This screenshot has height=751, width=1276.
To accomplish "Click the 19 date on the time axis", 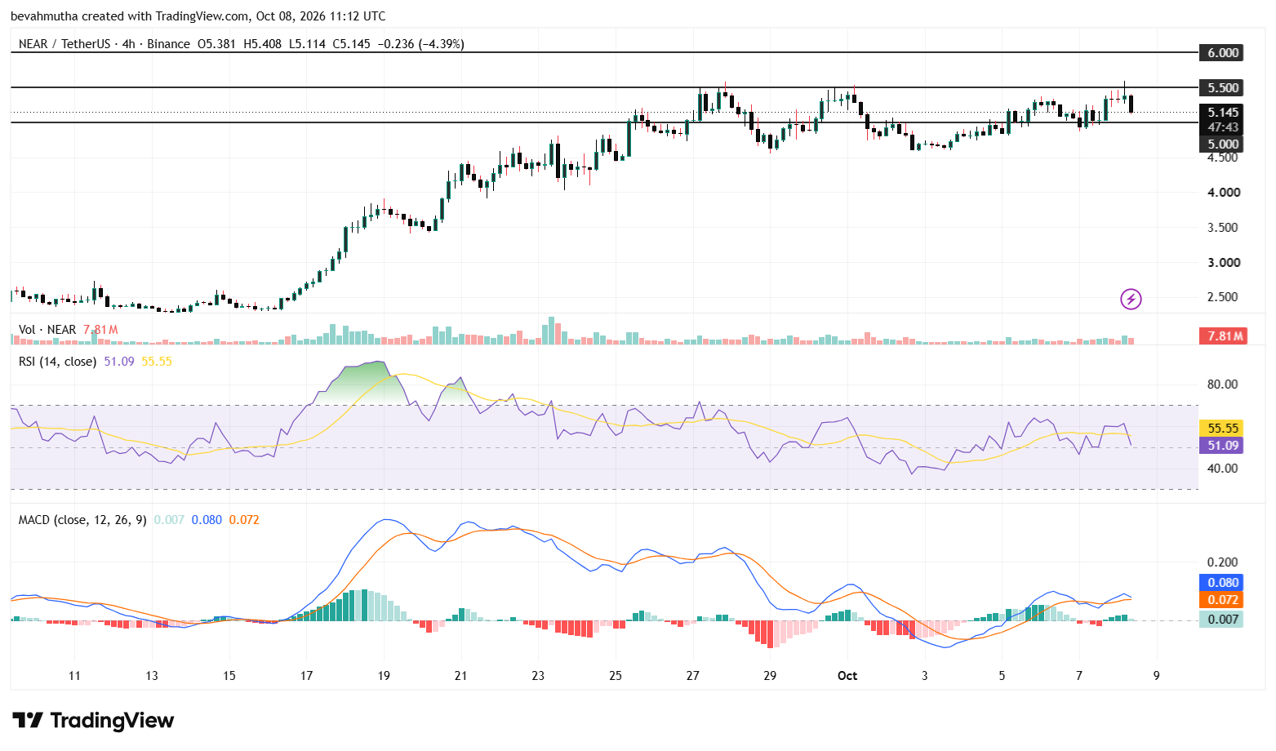I will click(384, 676).
